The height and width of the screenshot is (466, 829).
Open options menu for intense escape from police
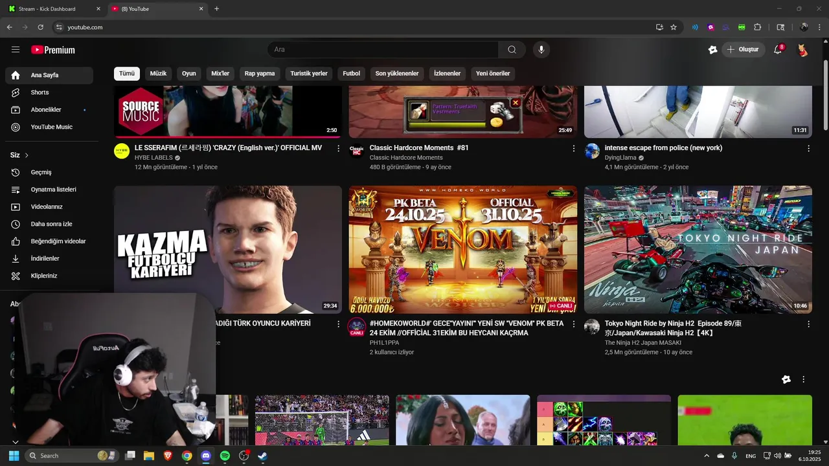point(808,148)
